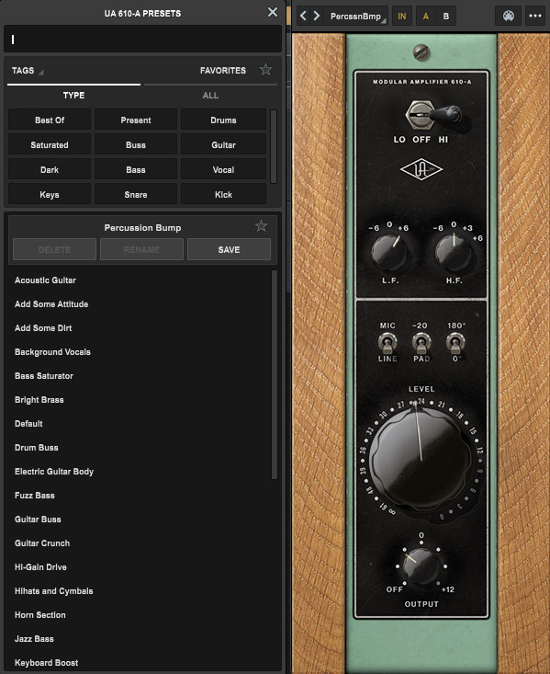Image resolution: width=550 pixels, height=674 pixels.
Task: Click the preset list scrollbar
Action: [x=275, y=374]
